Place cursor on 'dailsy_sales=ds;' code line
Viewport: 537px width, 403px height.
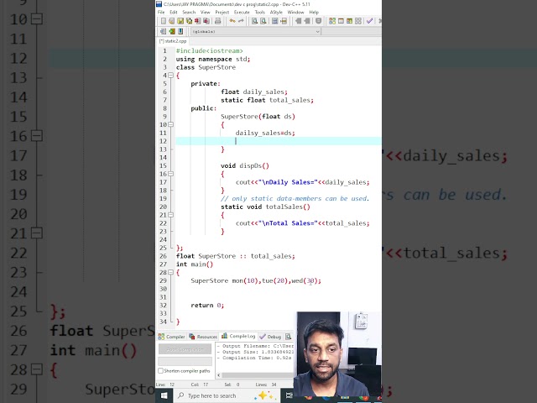pos(265,133)
